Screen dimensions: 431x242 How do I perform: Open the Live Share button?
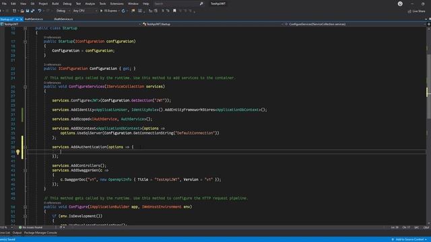pos(416,11)
